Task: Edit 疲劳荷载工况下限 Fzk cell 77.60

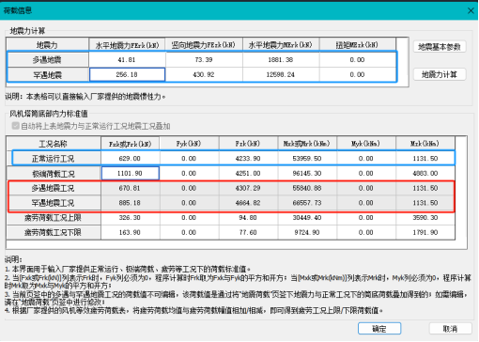Action: coord(248,232)
